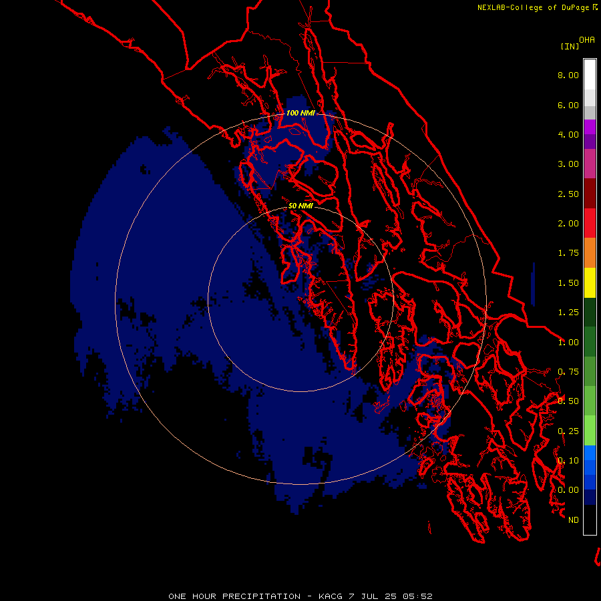Select the 1.75 scale value
This screenshot has width=601, height=601.
click(x=568, y=253)
